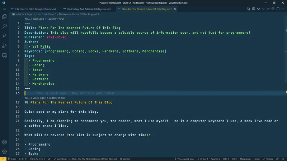The image size is (287, 161).
Task: Open the Search view in activity bar
Action: pos(5,26)
